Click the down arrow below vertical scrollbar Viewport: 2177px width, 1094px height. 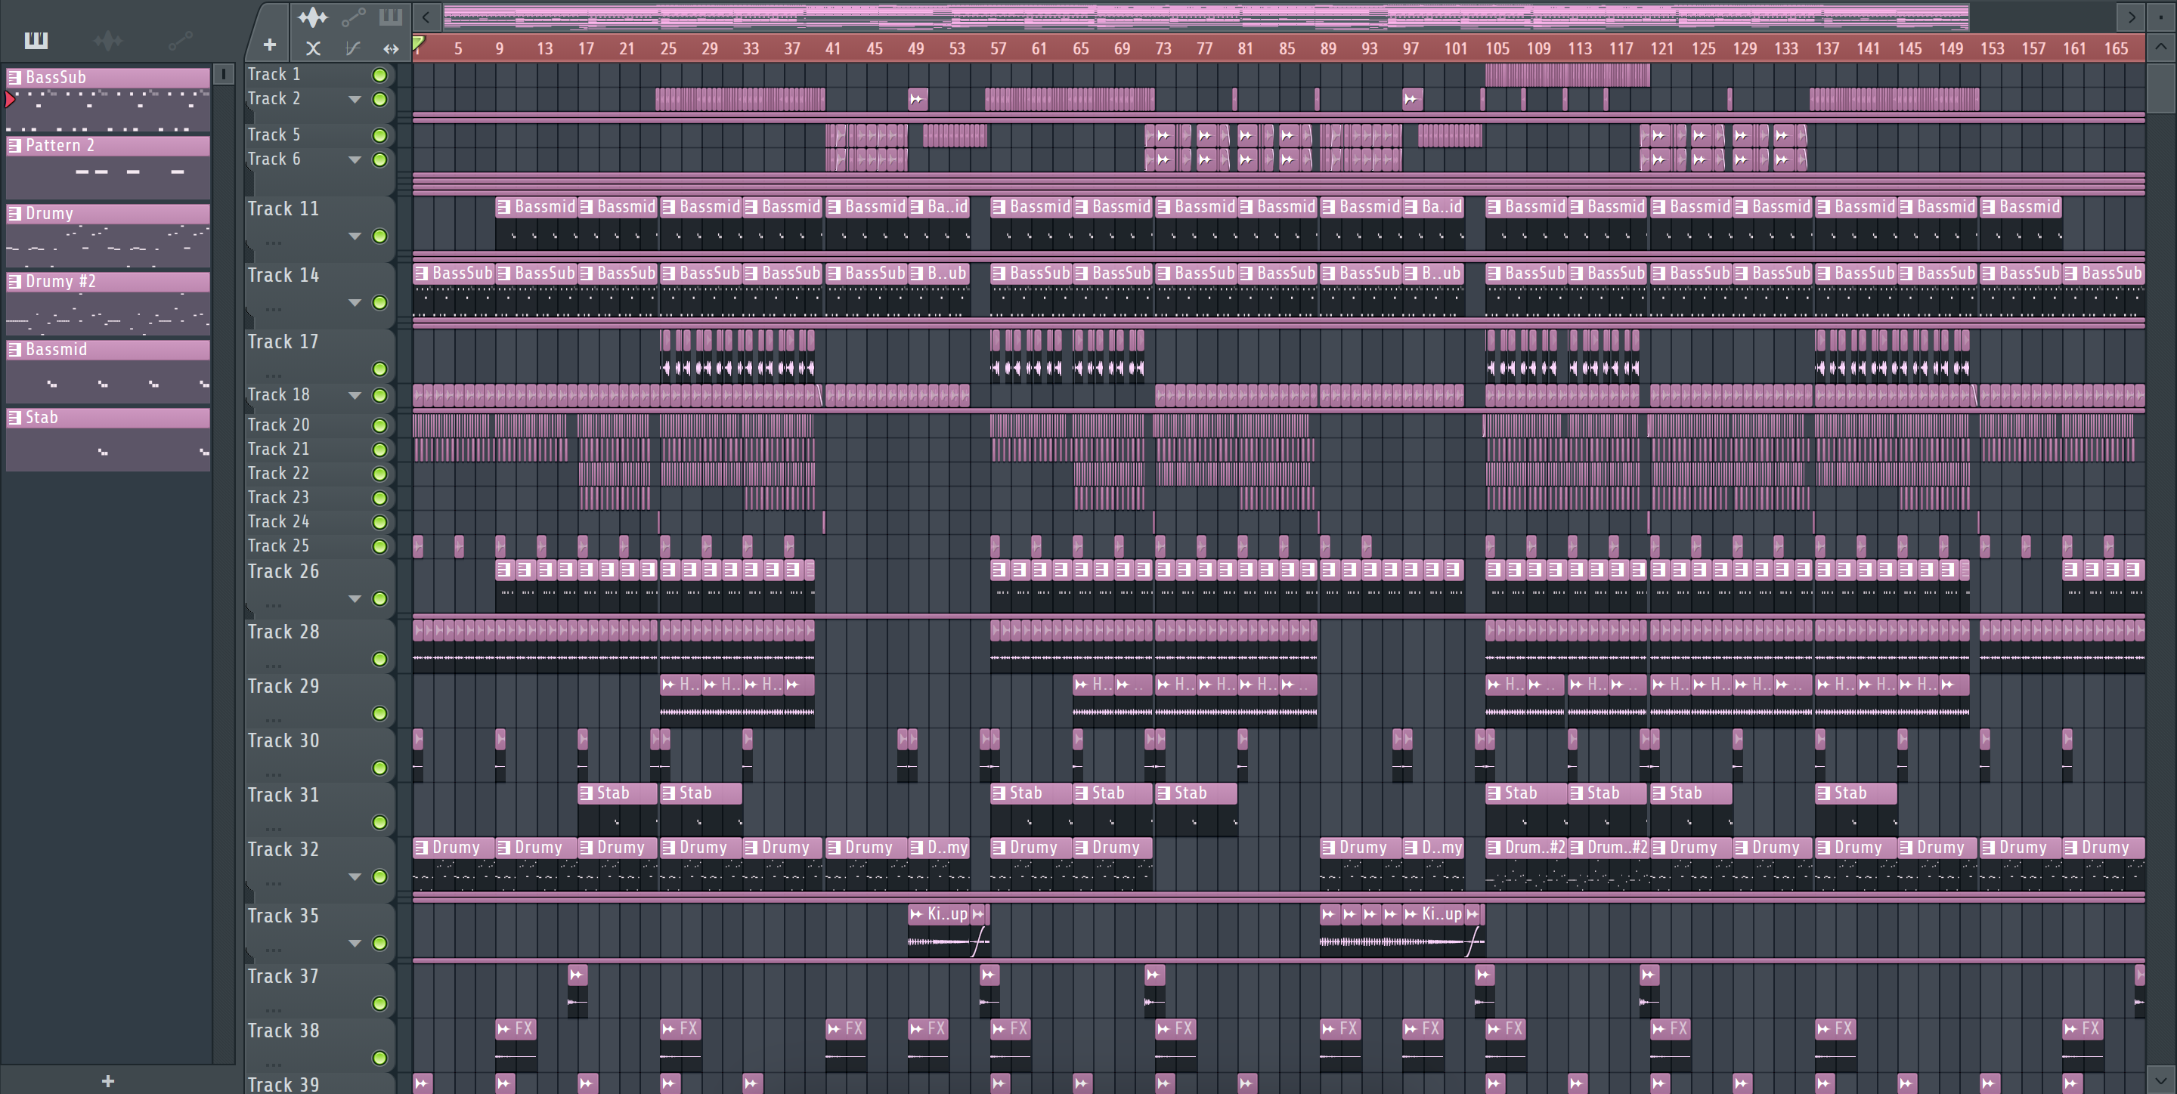tap(2160, 1079)
